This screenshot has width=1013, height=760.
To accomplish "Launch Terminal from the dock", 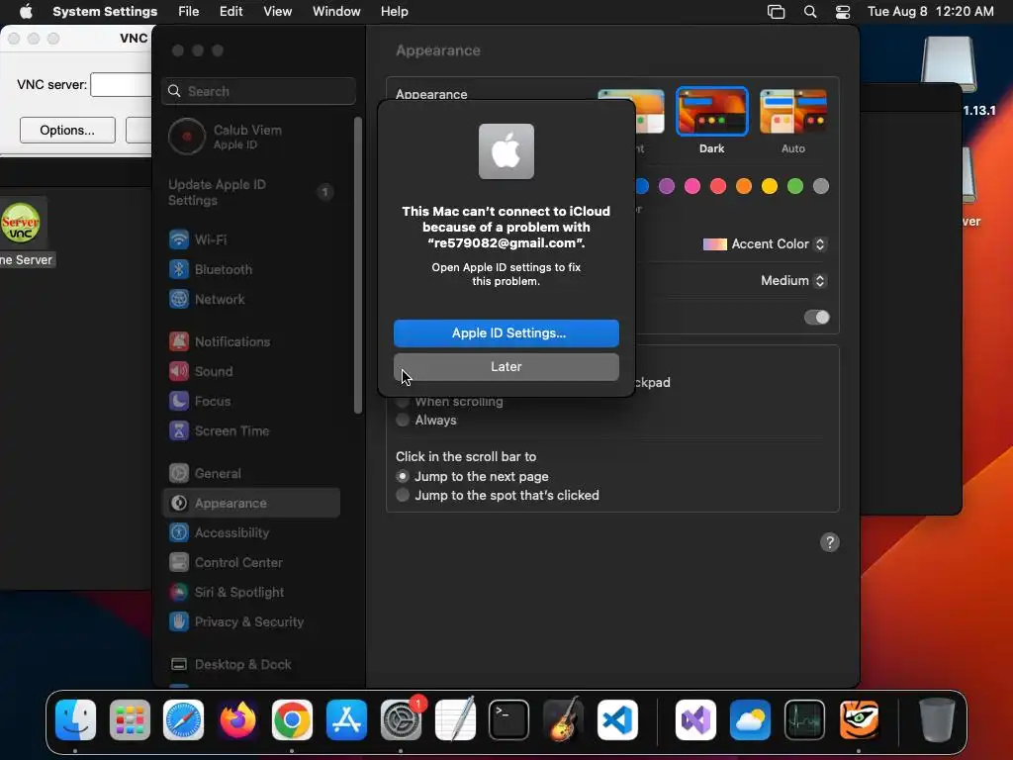I will 509,719.
